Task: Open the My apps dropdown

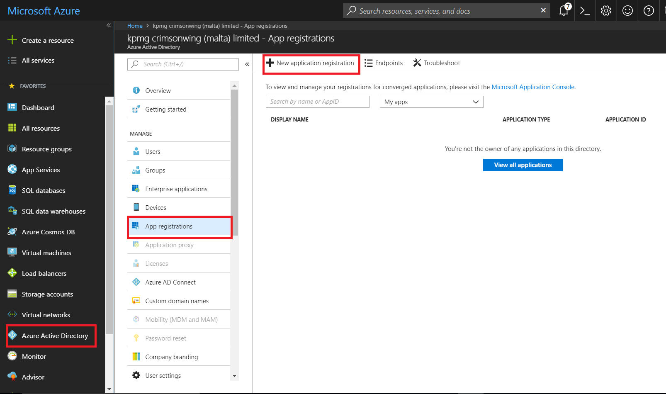Action: 431,102
